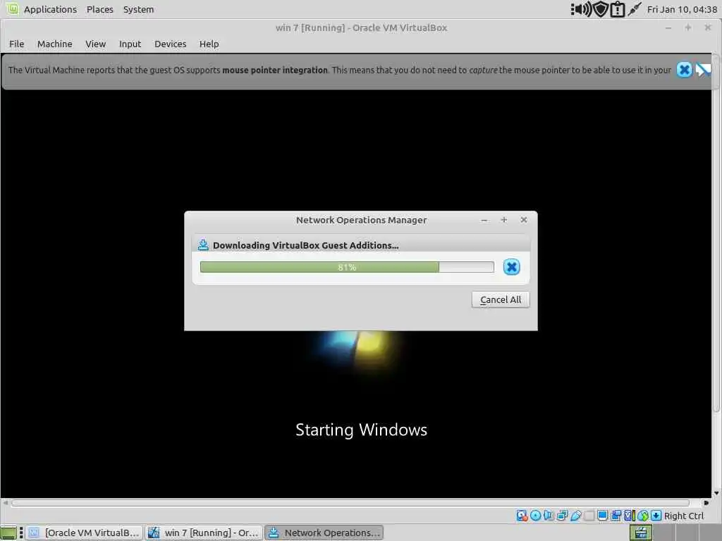The image size is (722, 541).
Task: Click the recording status icon with overlapping screens
Action: pos(616,516)
